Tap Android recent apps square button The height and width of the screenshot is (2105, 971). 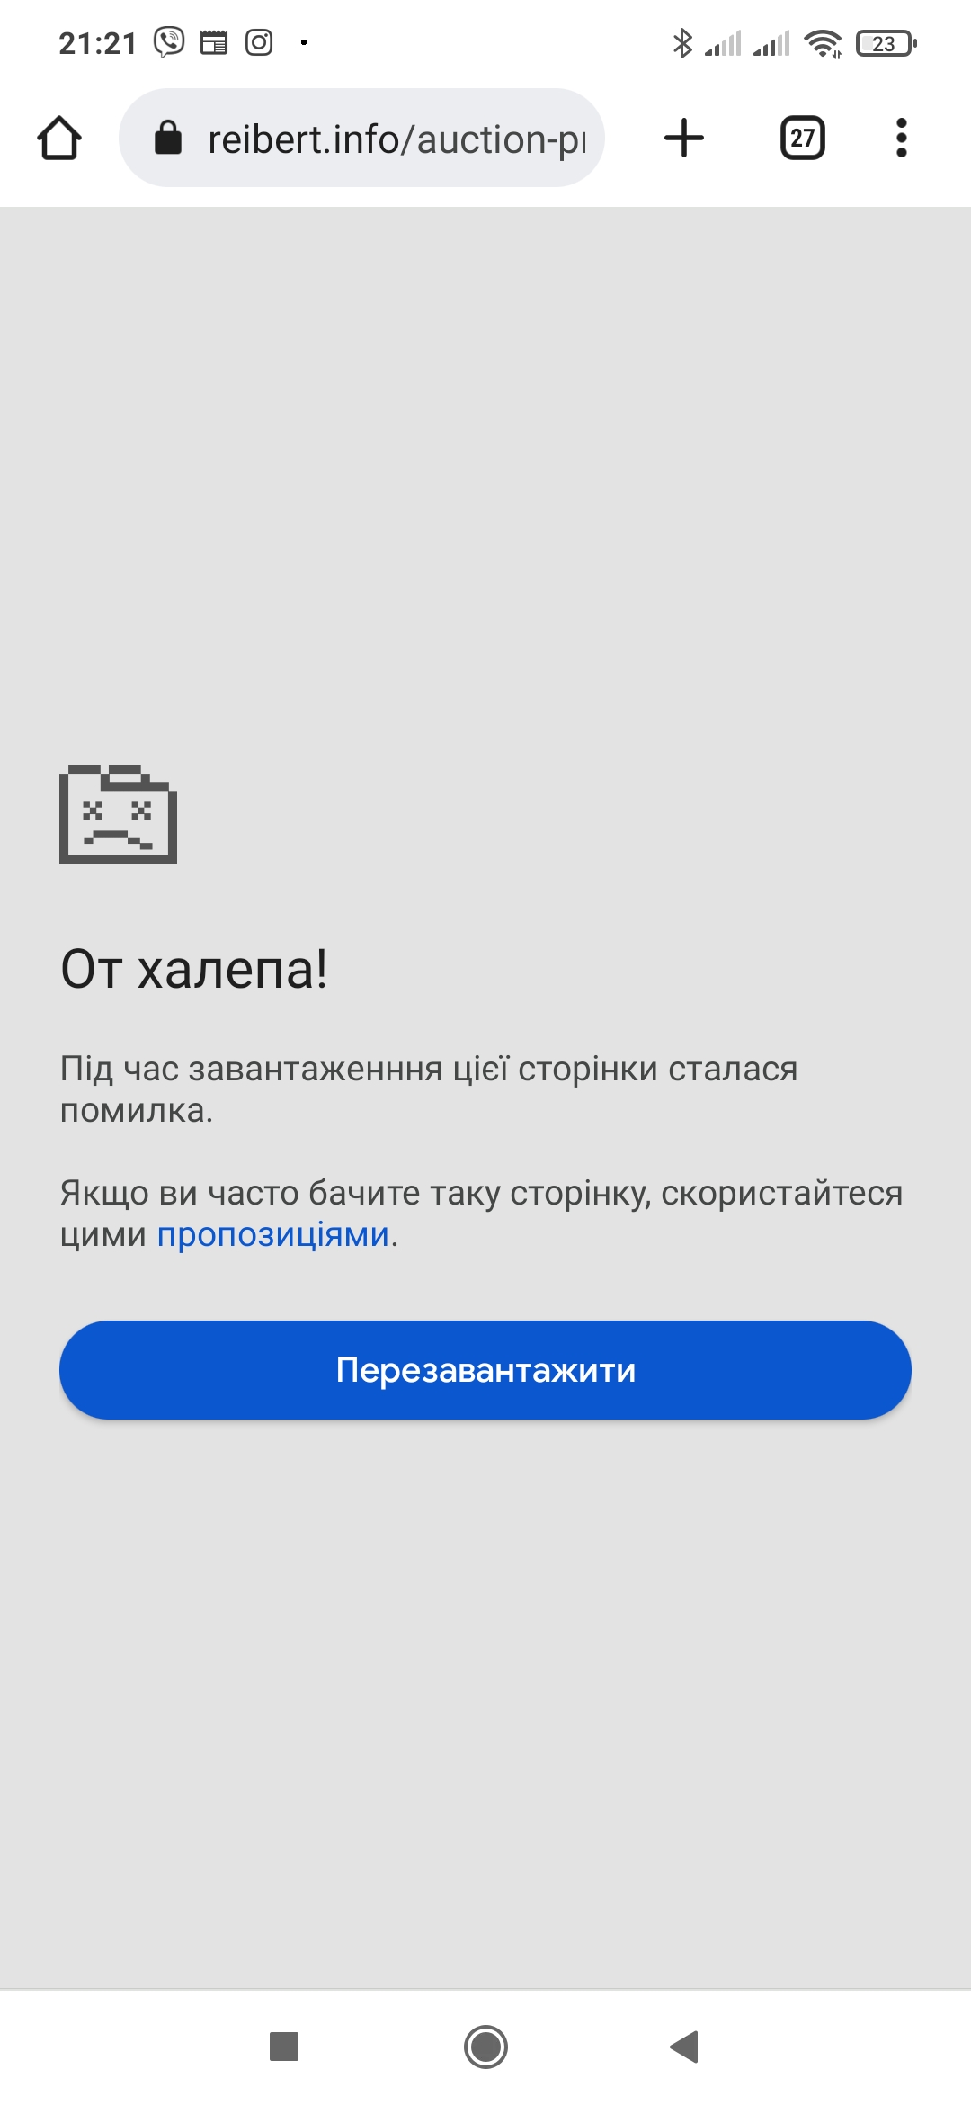click(x=284, y=2047)
